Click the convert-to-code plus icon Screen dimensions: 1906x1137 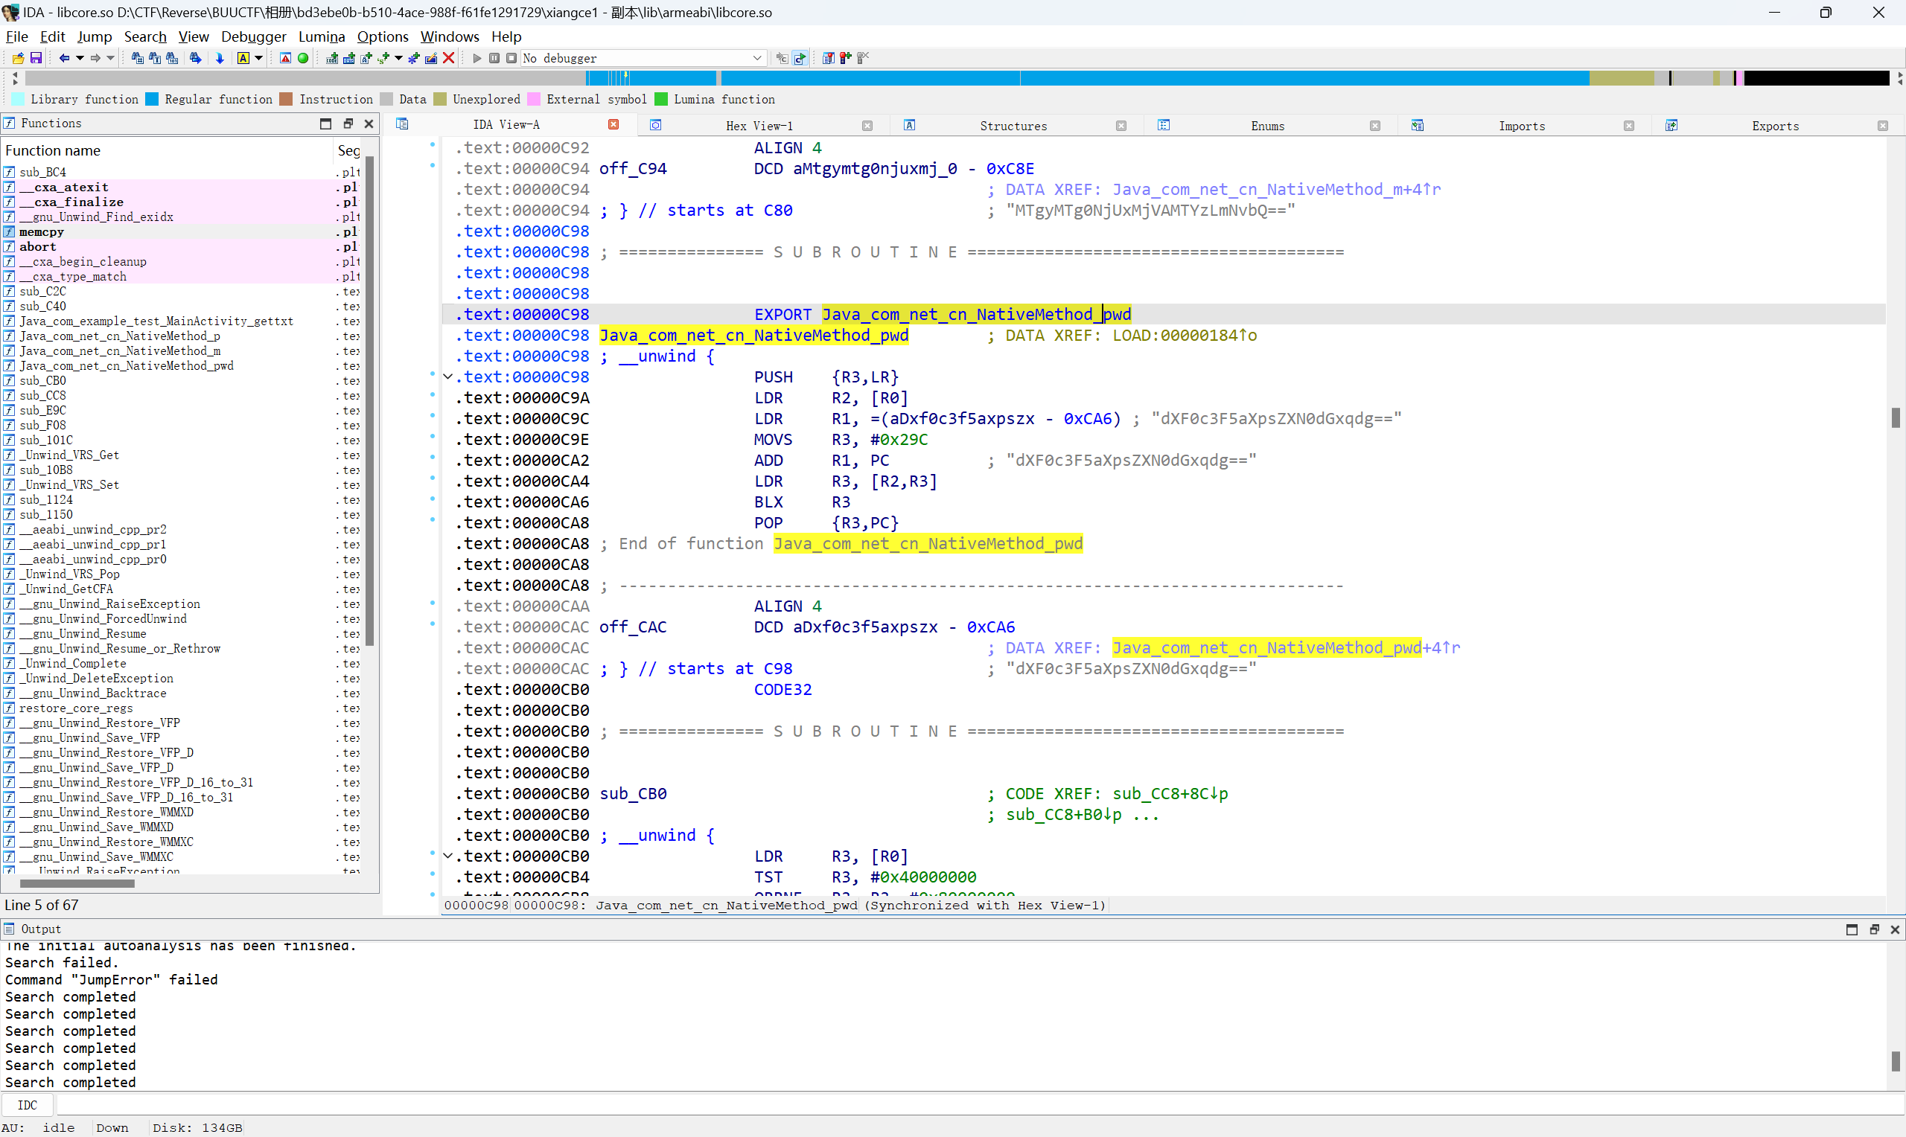point(332,58)
